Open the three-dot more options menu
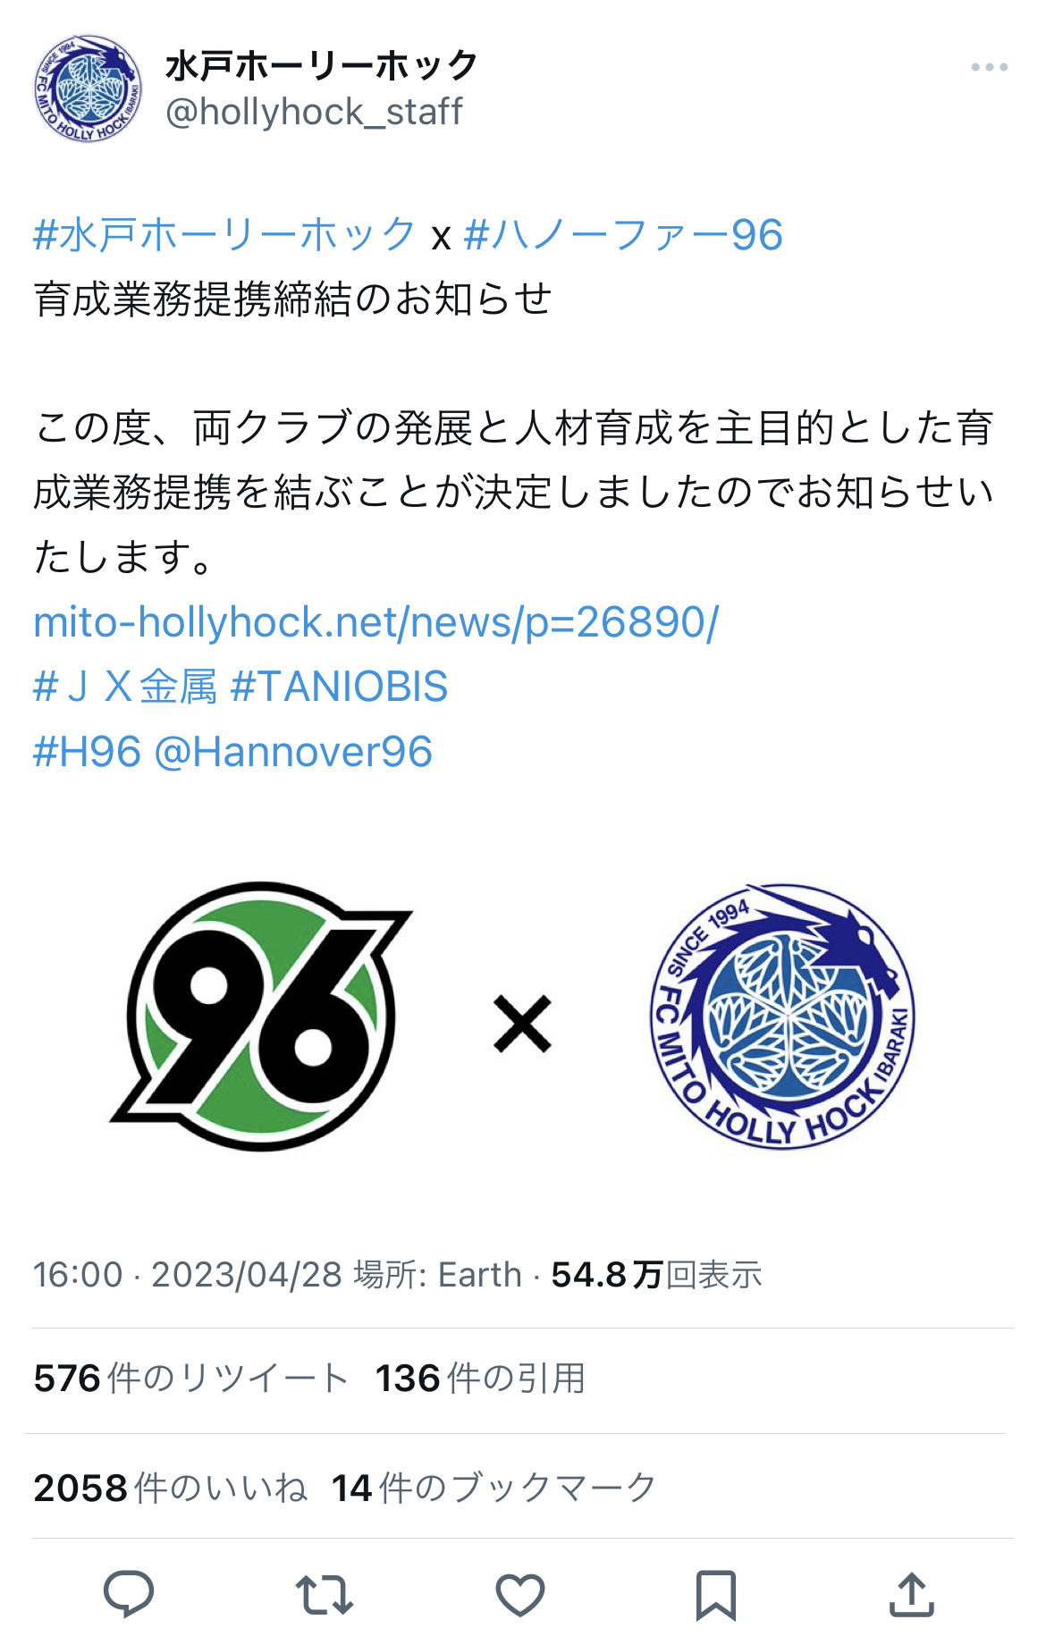This screenshot has height=1645, width=1046. pyautogui.click(x=990, y=67)
